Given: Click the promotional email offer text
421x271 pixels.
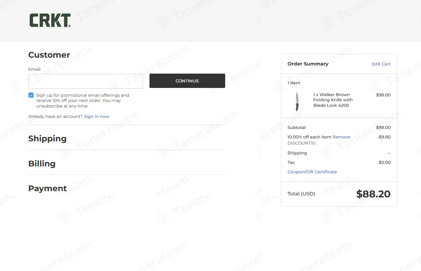Looking at the screenshot, I should (x=83, y=101).
